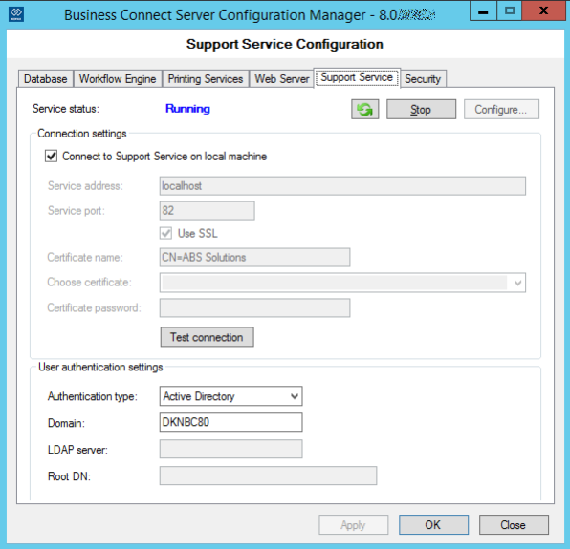570x549 pixels.
Task: Minimize the Configuration Manager window
Action: (x=483, y=11)
